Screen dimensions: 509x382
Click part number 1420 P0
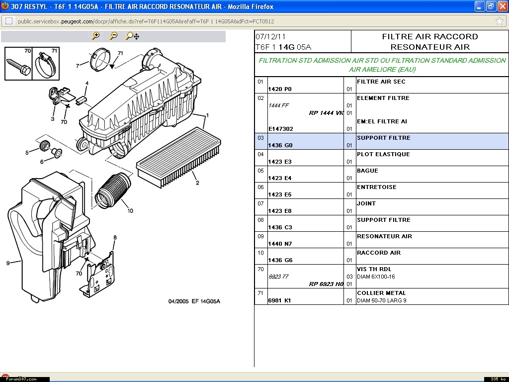pos(280,89)
